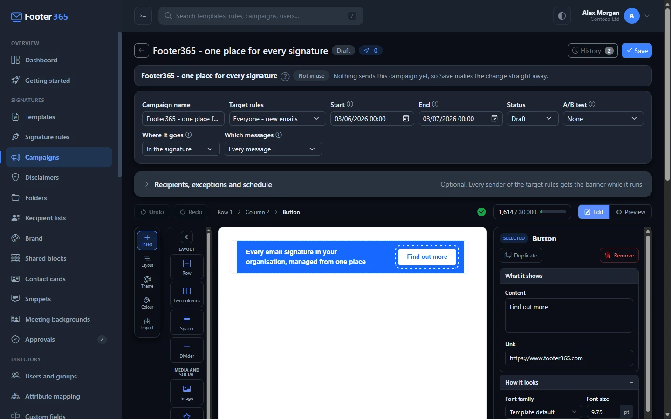Click the info icon next to Start
This screenshot has height=419, width=671.
tap(350, 104)
